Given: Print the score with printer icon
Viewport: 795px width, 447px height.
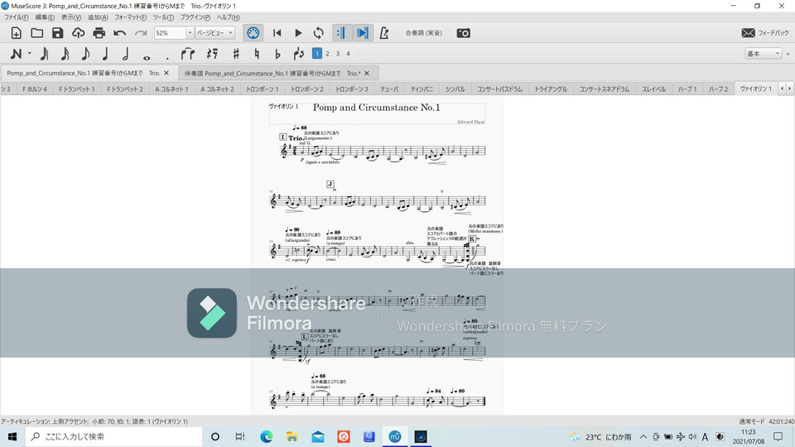Looking at the screenshot, I should (99, 33).
